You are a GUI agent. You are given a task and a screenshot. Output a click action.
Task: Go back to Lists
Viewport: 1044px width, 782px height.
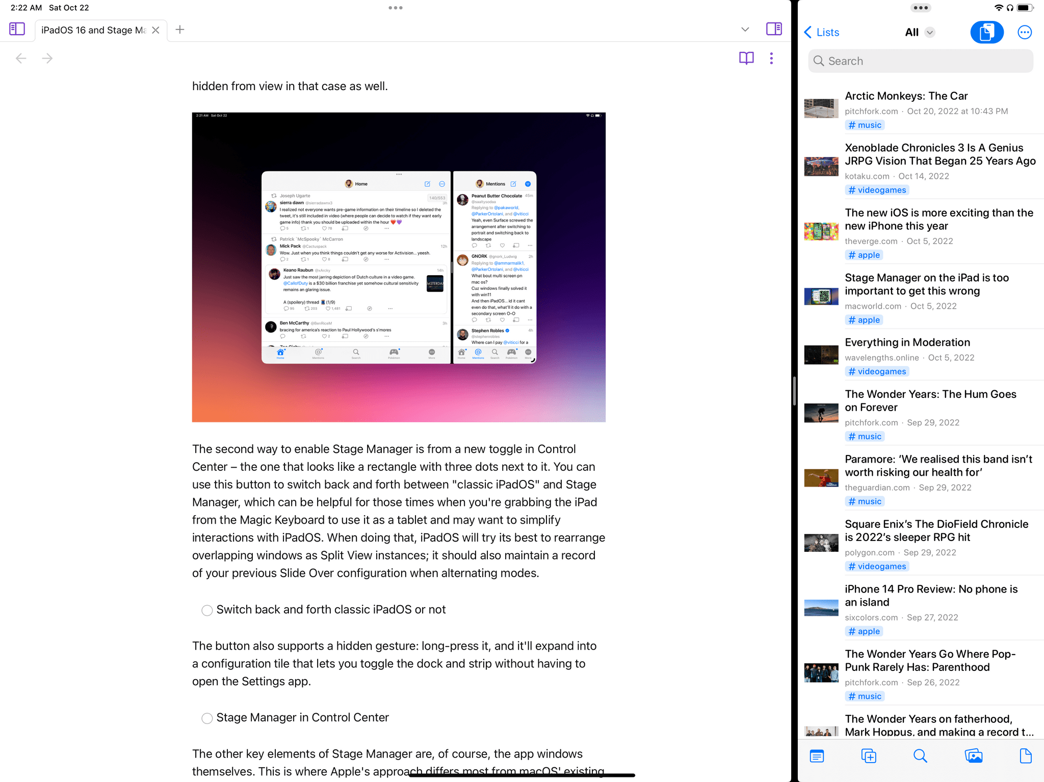click(821, 33)
